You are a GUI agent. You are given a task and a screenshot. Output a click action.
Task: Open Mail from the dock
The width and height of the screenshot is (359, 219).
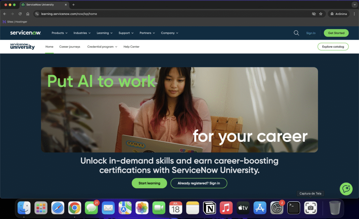pyautogui.click(x=108, y=208)
